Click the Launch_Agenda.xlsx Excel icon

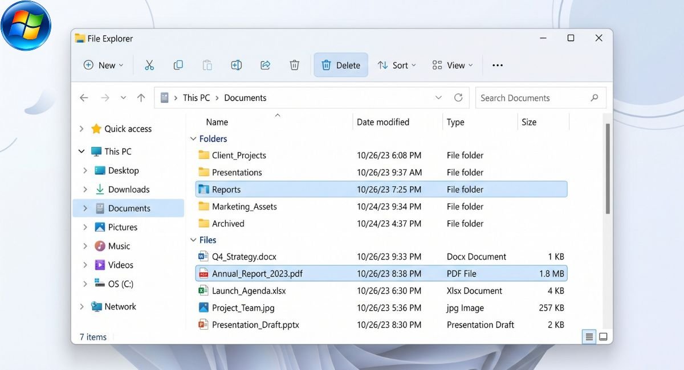point(203,291)
